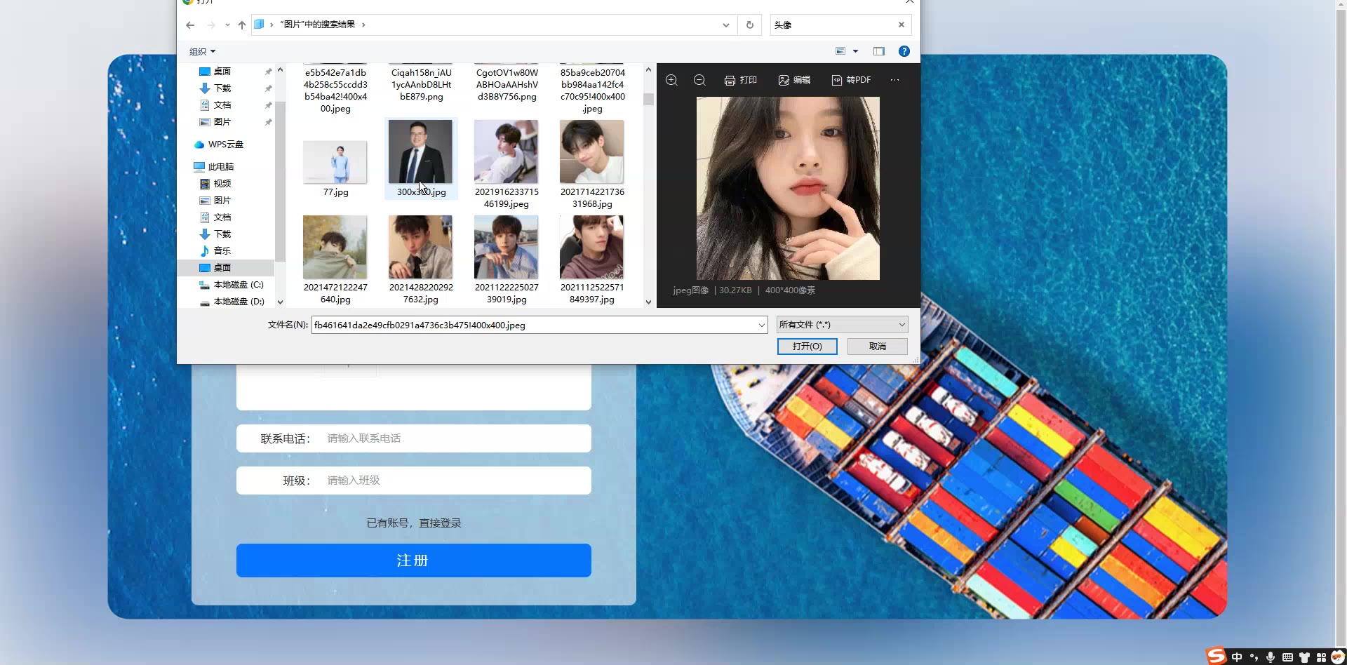
Task: Click the zoom out icon in preview
Action: click(x=699, y=80)
